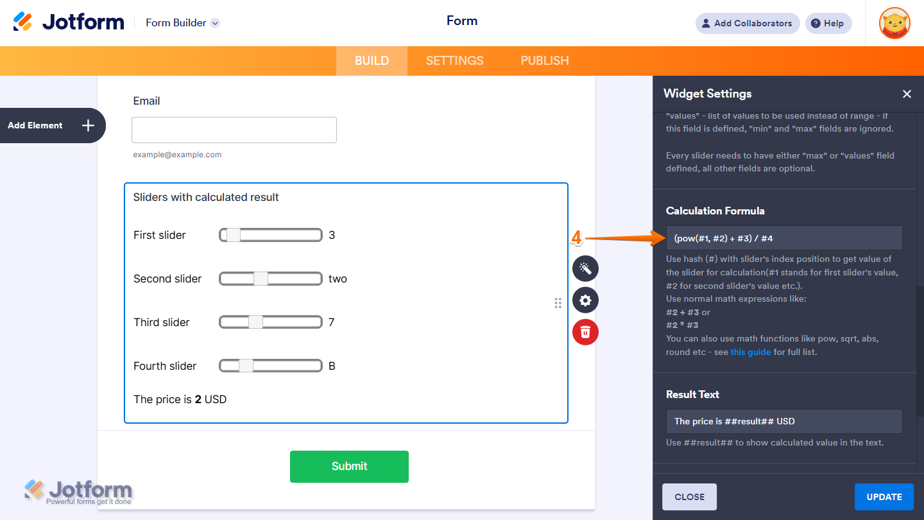924x520 pixels.
Task: Click Add Collaborators
Action: [x=747, y=23]
